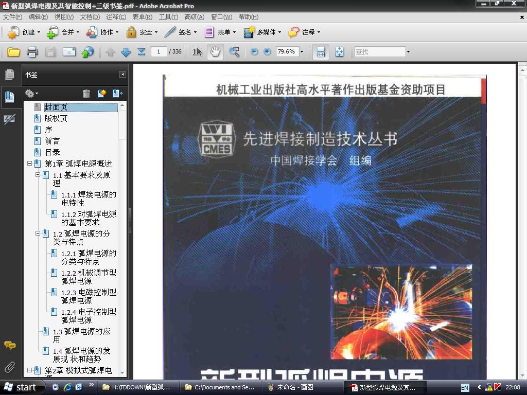Click the expand current bookmark icon
Screen dimensions: 527x395
pos(118,94)
